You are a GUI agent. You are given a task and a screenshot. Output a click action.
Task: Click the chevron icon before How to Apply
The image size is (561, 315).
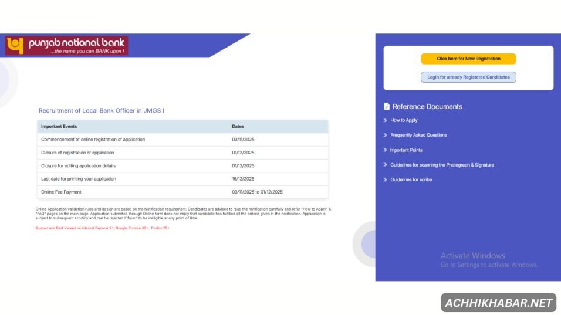coord(385,120)
